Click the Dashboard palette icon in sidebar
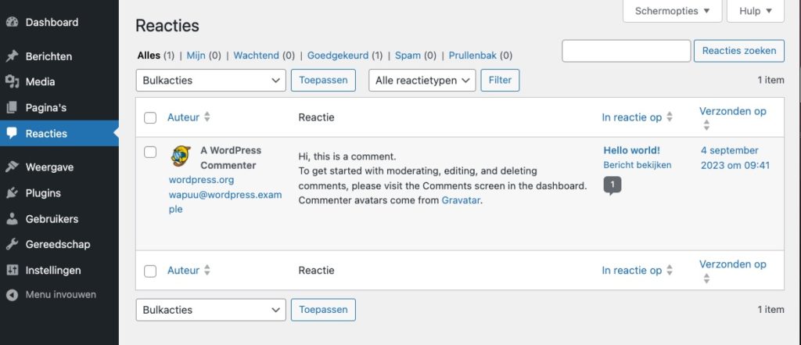This screenshot has width=801, height=345. point(12,23)
